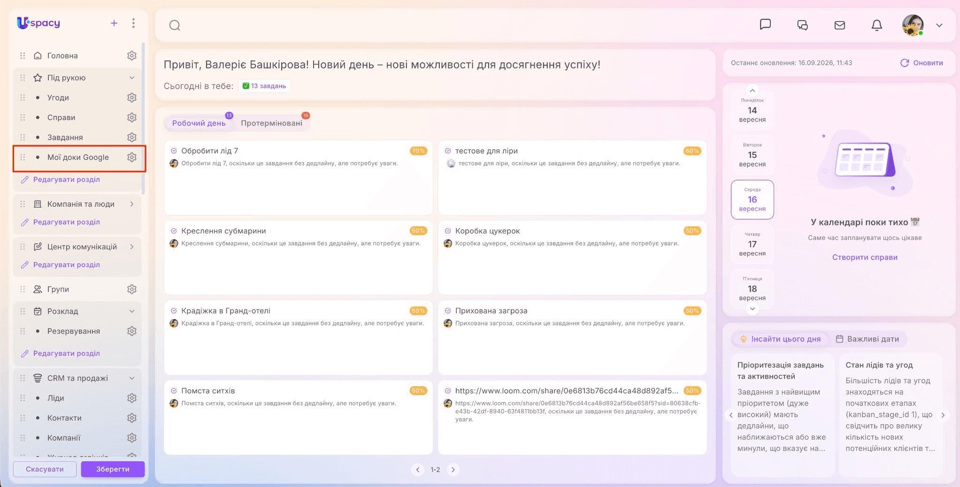Toggle completion circle for Обробити лід 7
Viewport: 960px width, 487px height.
[x=174, y=151]
